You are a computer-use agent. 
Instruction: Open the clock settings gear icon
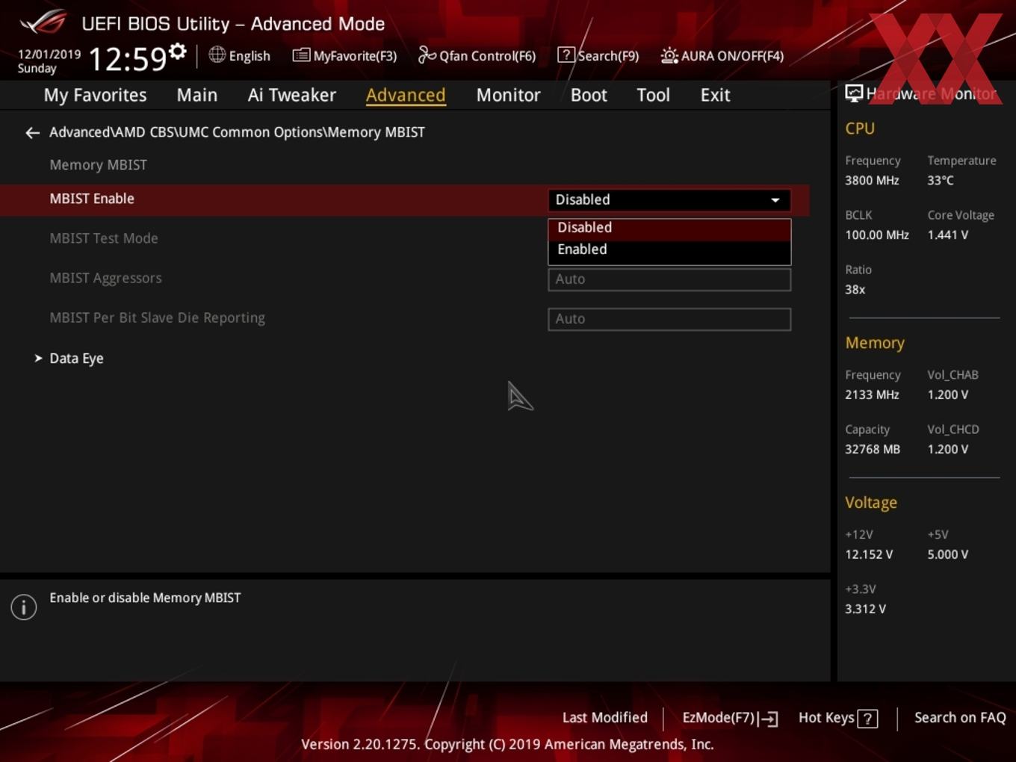(178, 52)
